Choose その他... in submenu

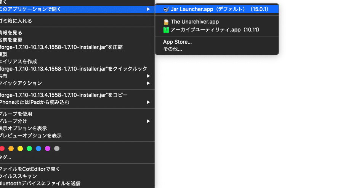point(217,49)
